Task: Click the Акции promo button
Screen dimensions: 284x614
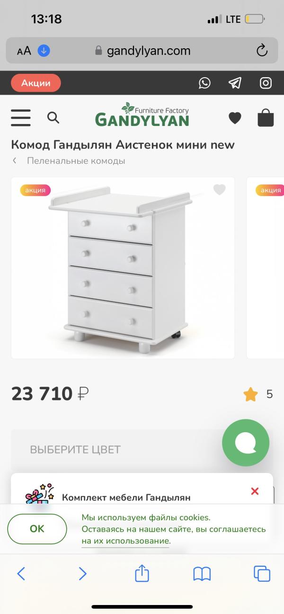Action: coord(36,83)
